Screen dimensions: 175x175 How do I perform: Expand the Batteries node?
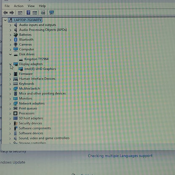(x=11, y=35)
